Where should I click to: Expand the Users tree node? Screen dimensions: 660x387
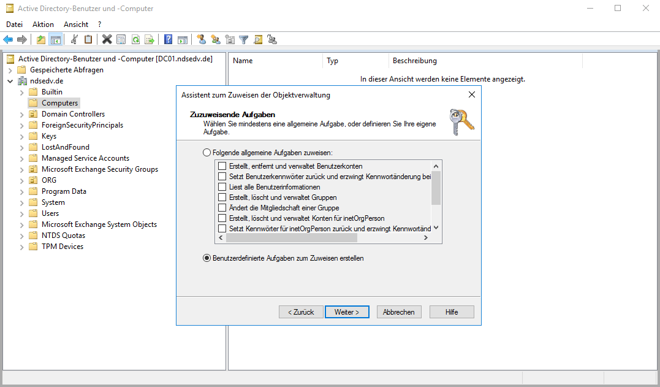22,213
